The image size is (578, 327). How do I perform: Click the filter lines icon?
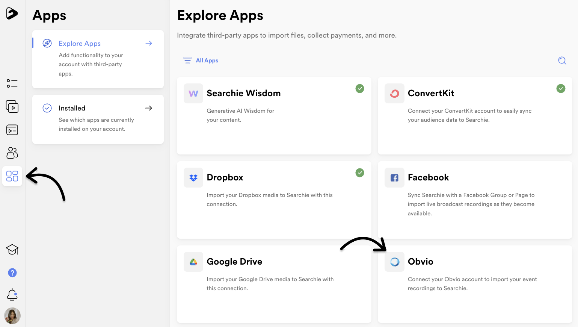187,61
